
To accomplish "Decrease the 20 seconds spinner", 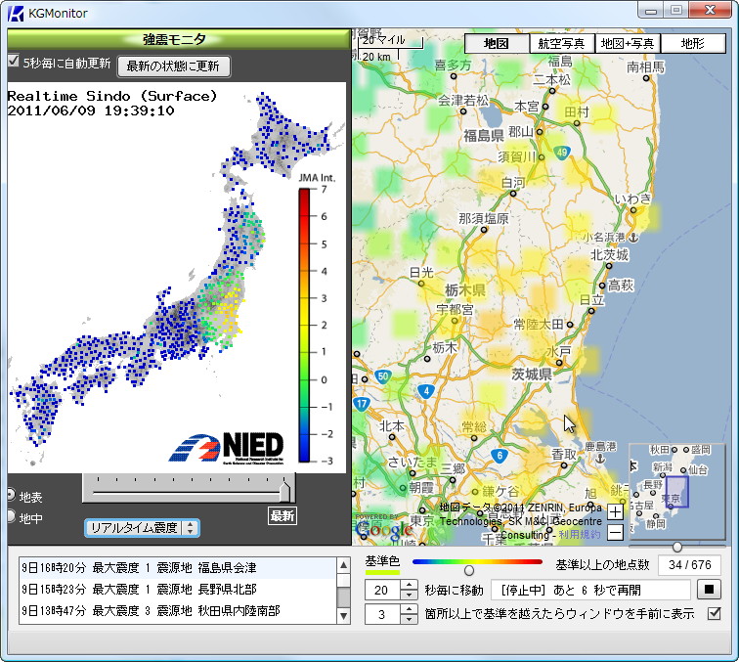I will click(x=409, y=595).
